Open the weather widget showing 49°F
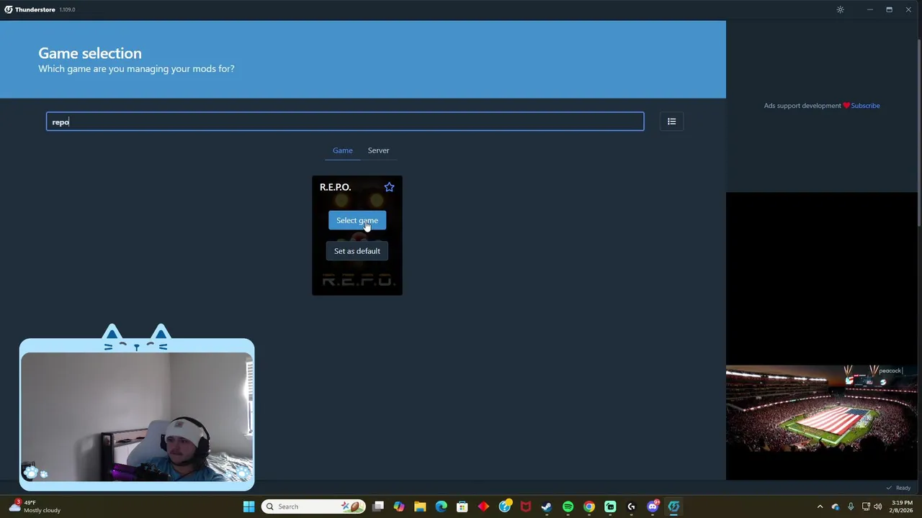This screenshot has width=922, height=518. (x=34, y=506)
